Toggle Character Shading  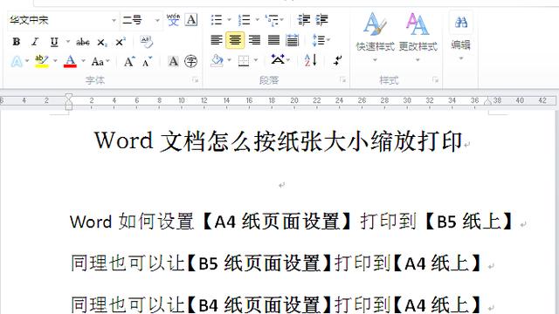coord(173,62)
